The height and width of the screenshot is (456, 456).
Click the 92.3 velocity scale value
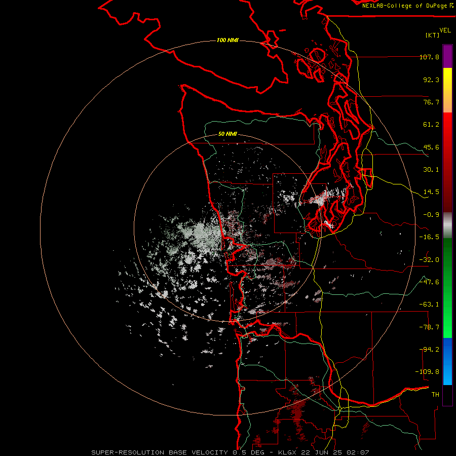(431, 80)
